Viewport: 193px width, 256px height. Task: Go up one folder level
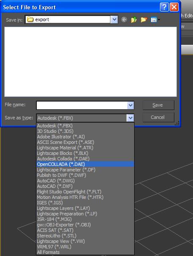[134, 19]
